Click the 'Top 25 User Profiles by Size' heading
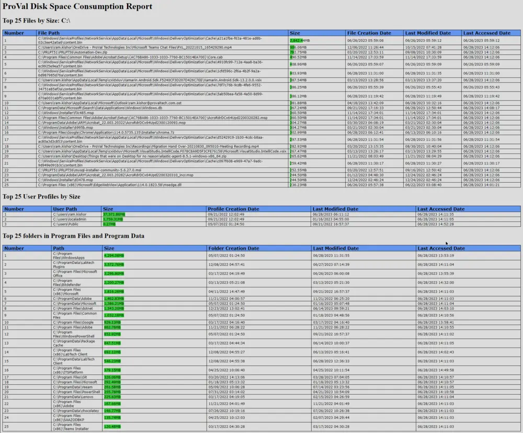Viewport: 523px width, 433px height. coord(41,197)
